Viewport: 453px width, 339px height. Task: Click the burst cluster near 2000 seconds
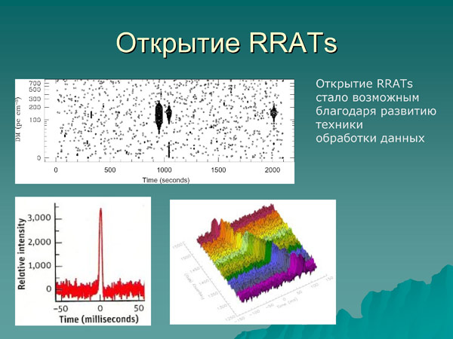[273, 113]
